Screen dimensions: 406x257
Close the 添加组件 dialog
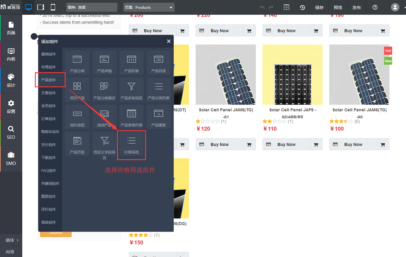click(169, 41)
